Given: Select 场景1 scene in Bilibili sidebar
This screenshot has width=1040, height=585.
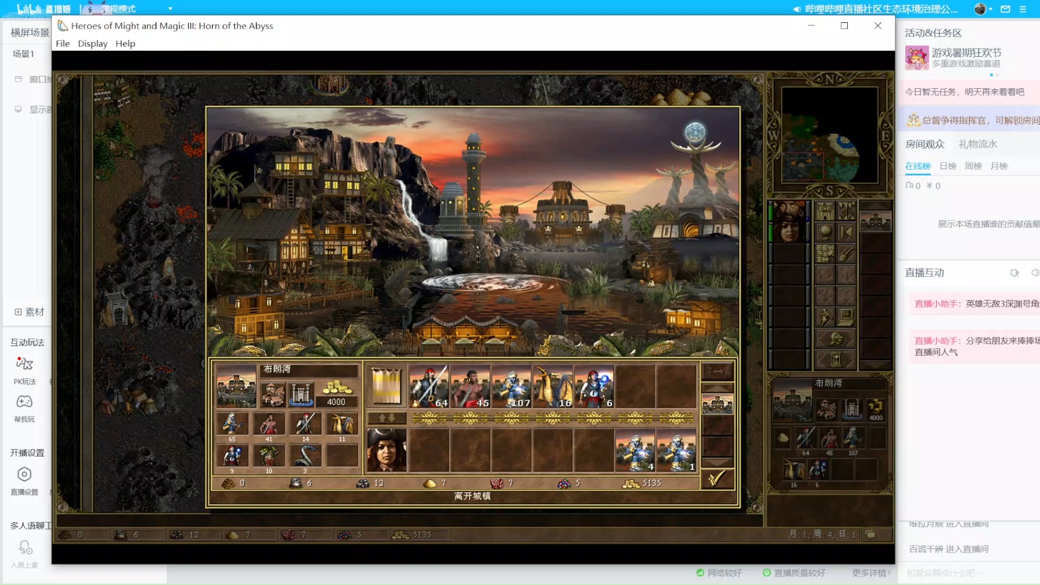Looking at the screenshot, I should pyautogui.click(x=23, y=54).
